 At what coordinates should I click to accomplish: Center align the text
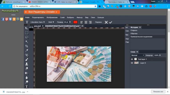[x=86, y=22]
